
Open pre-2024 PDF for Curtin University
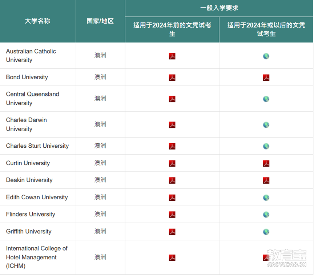point(172,164)
